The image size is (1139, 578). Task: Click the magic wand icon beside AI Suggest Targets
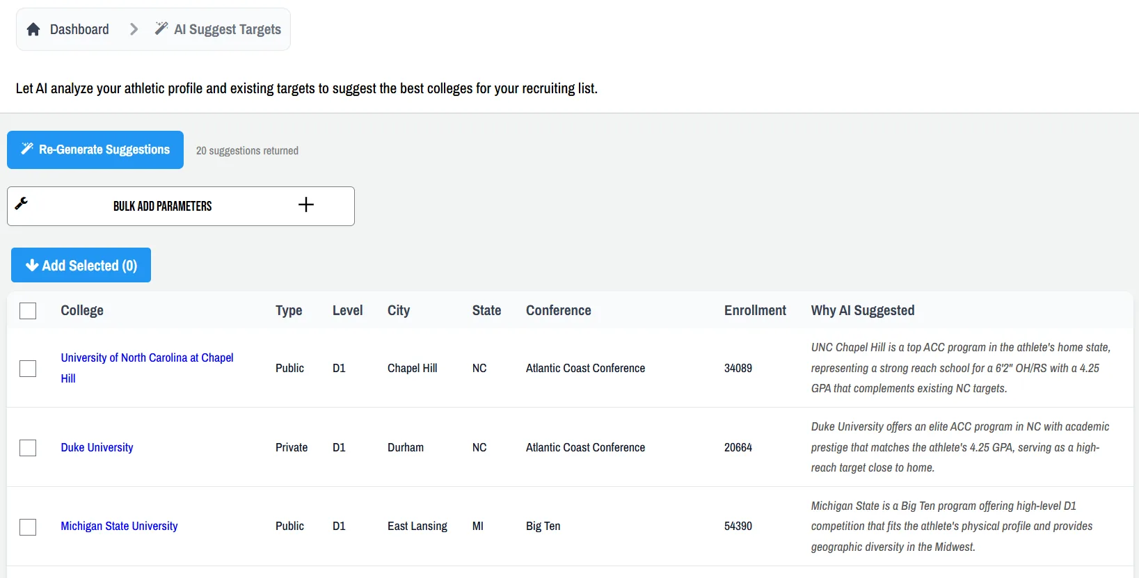point(161,29)
